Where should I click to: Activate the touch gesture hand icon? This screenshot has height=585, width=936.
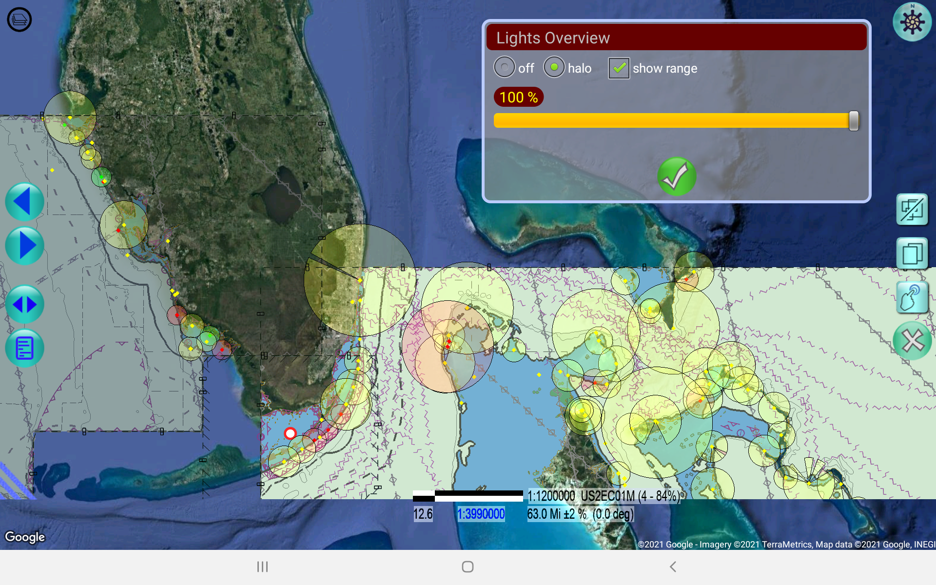912,297
